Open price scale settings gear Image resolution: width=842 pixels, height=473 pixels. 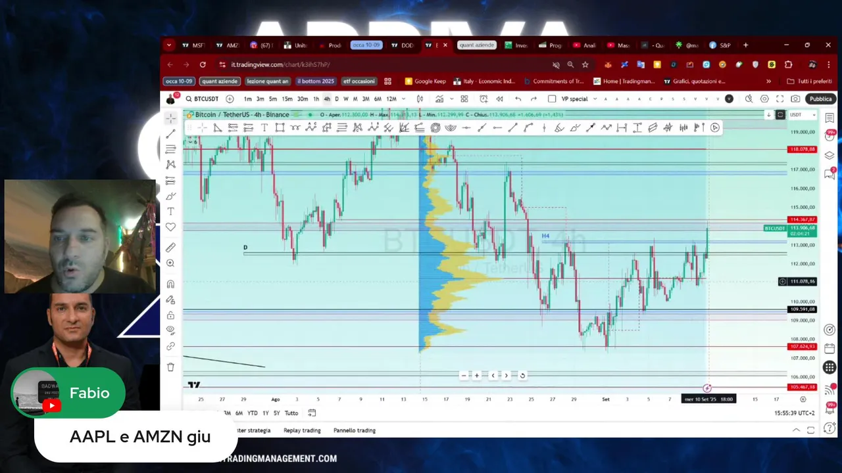(x=803, y=399)
